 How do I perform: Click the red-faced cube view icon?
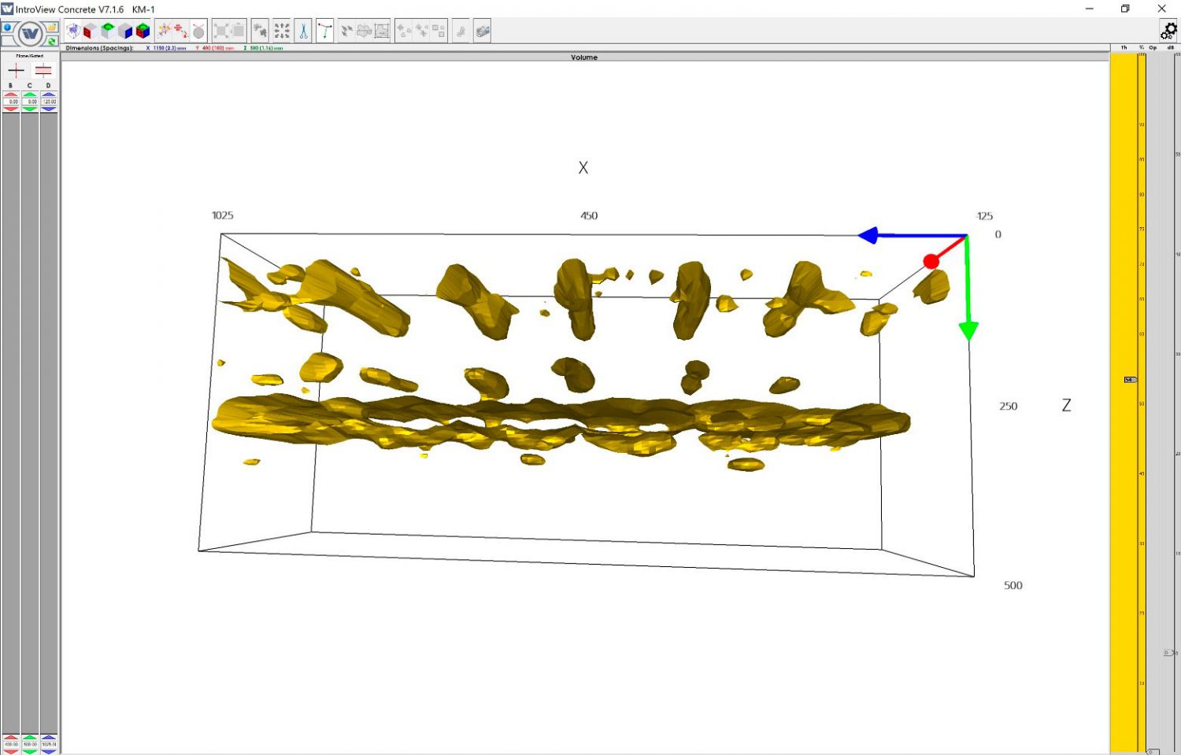tap(90, 31)
